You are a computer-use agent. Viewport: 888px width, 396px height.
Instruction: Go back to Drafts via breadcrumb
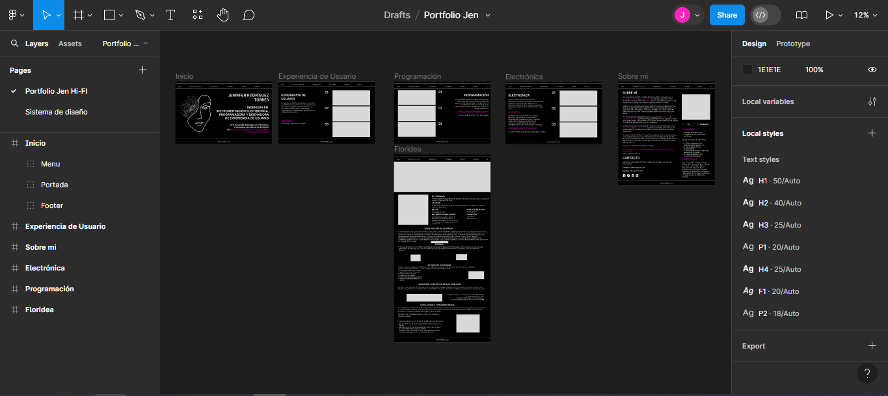[x=397, y=14]
